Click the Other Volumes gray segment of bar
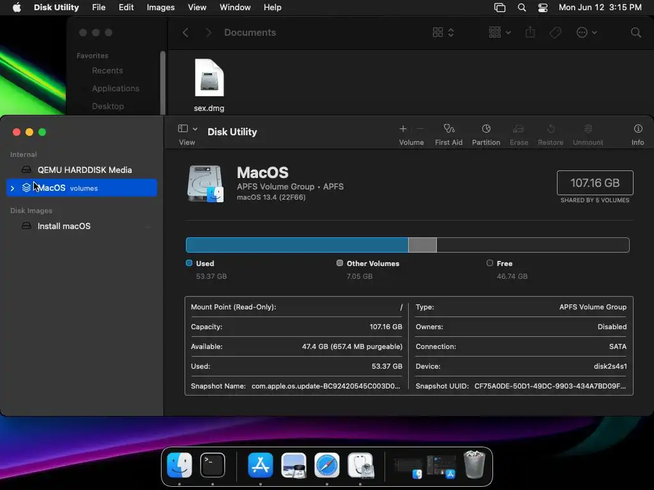This screenshot has width=654, height=490. pyautogui.click(x=422, y=245)
